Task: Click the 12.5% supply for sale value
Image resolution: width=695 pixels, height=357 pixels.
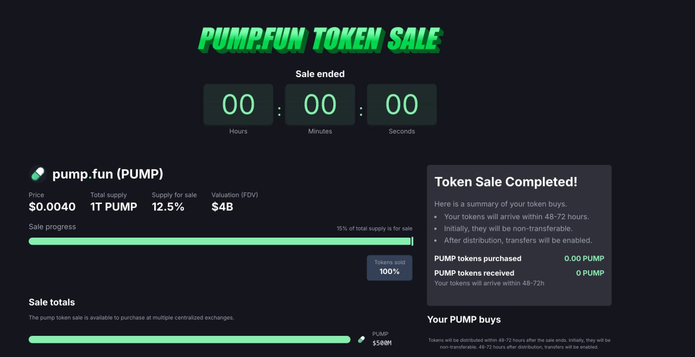Action: pos(168,207)
